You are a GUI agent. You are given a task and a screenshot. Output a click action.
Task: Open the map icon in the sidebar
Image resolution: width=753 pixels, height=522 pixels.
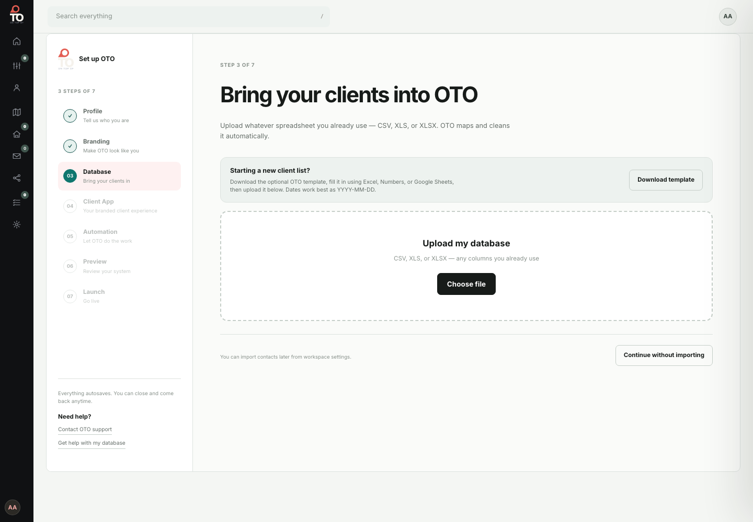(x=17, y=112)
